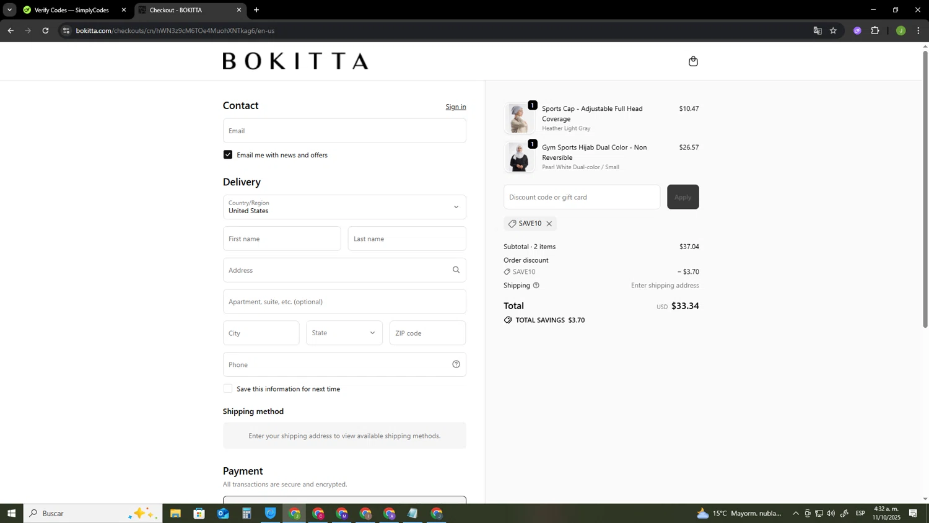This screenshot has height=523, width=929.
Task: Show hidden system tray icons
Action: click(796, 513)
